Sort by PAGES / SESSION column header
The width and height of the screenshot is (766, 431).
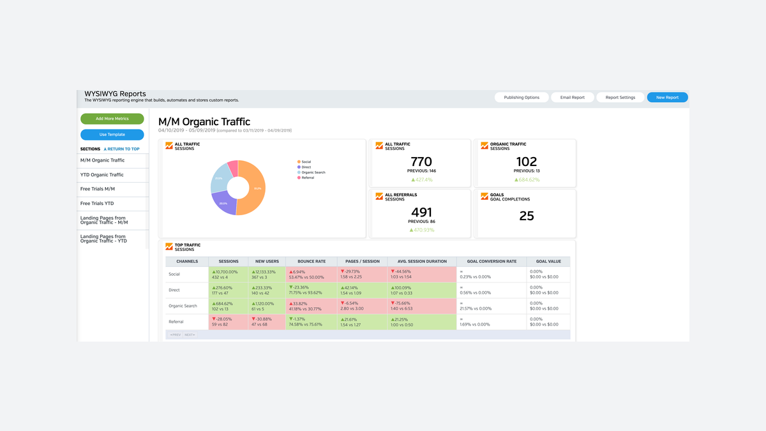(361, 261)
